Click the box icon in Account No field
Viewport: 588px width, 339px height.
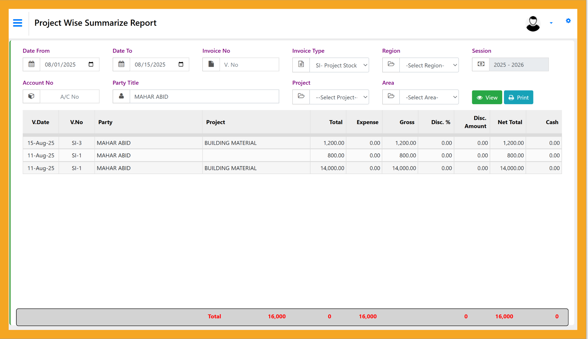(x=31, y=96)
